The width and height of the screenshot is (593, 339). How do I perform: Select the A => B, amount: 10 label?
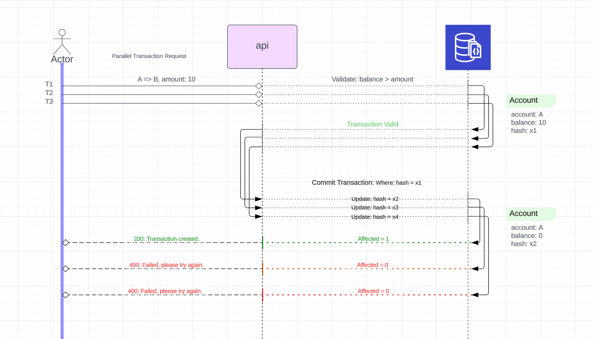[x=166, y=79]
